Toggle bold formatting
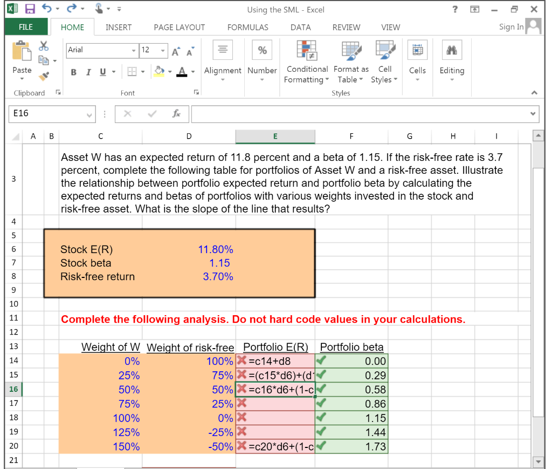Viewport: 552px width, 469px height. 73,72
